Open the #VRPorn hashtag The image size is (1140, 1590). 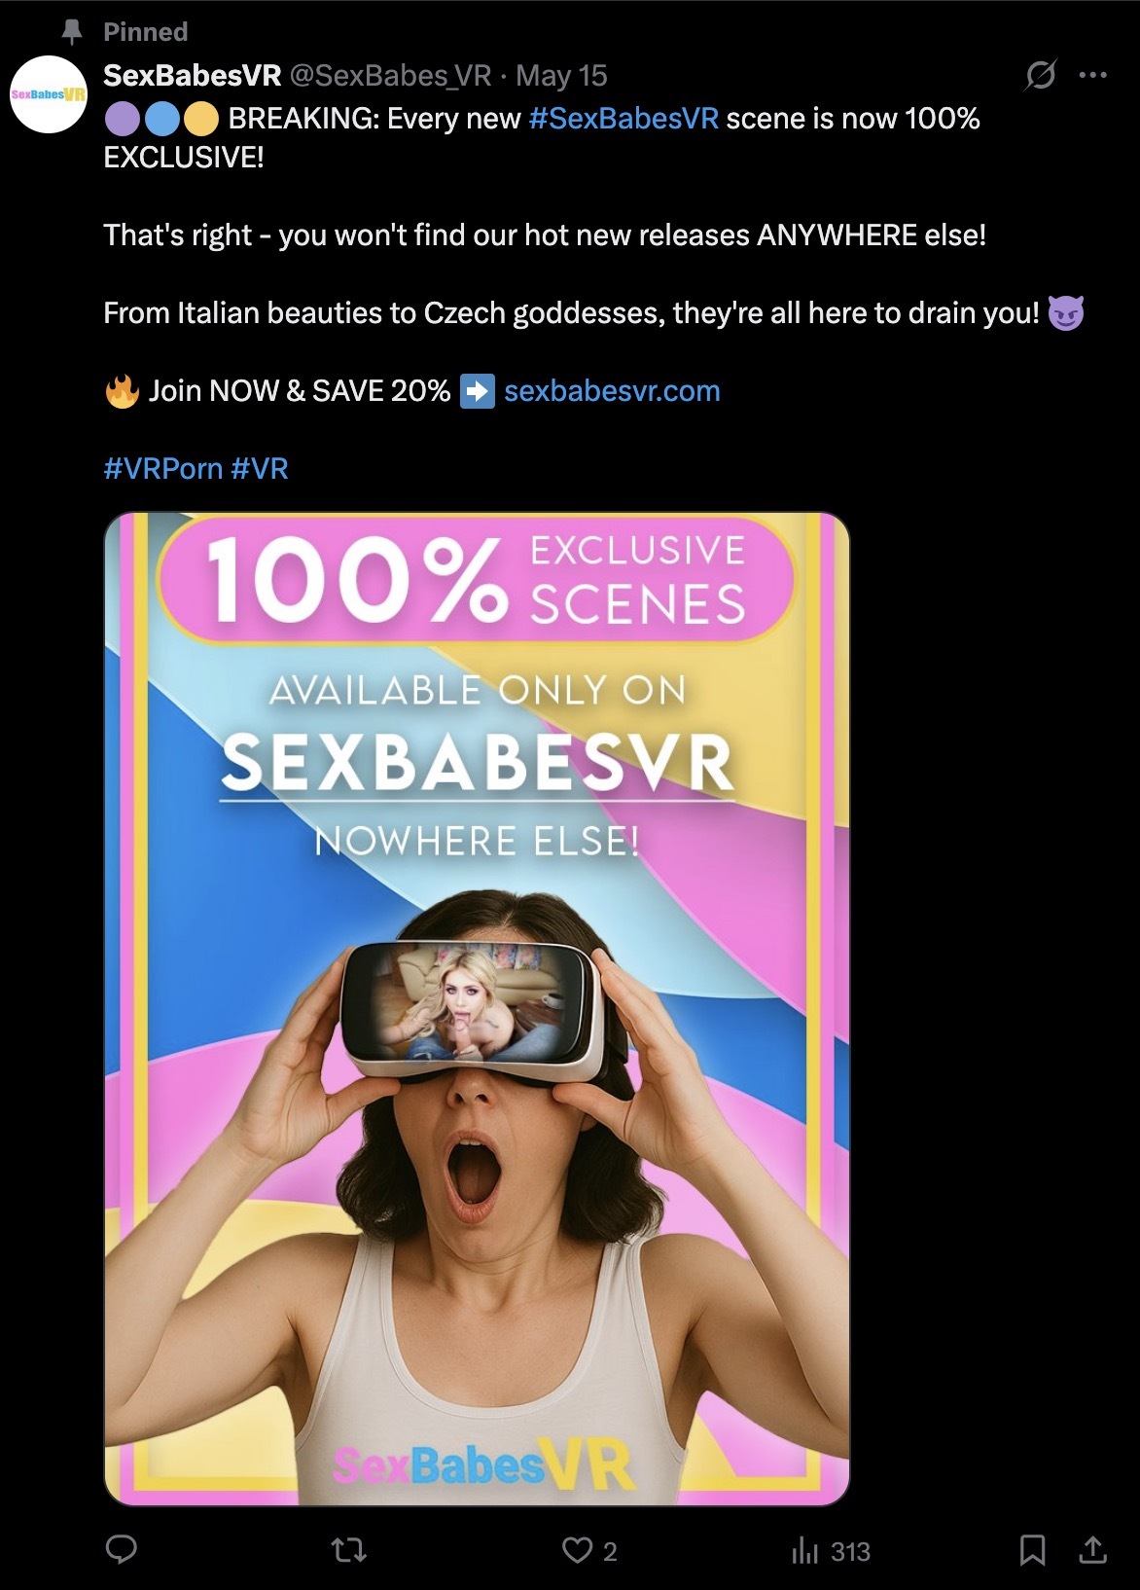point(163,469)
